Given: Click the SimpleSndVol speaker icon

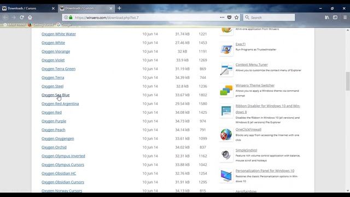Looking at the screenshot, I should click(x=226, y=155).
